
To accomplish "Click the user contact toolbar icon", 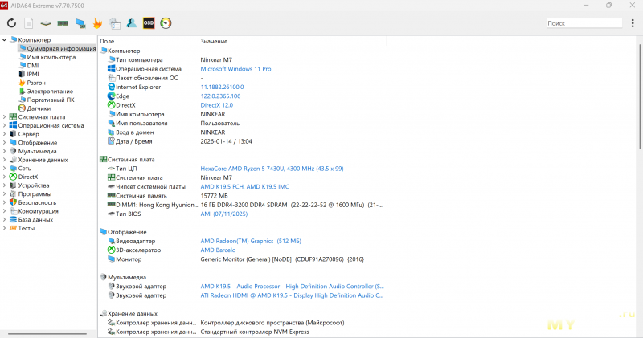I will coord(131,23).
